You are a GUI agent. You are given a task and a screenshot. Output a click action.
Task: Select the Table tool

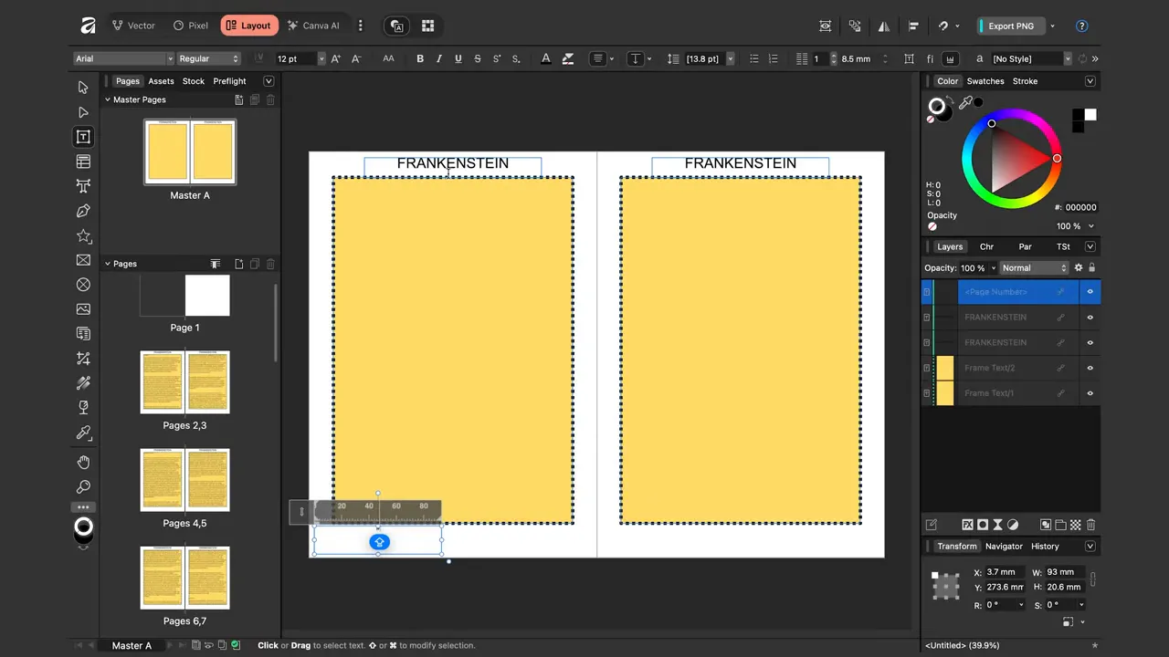point(83,161)
